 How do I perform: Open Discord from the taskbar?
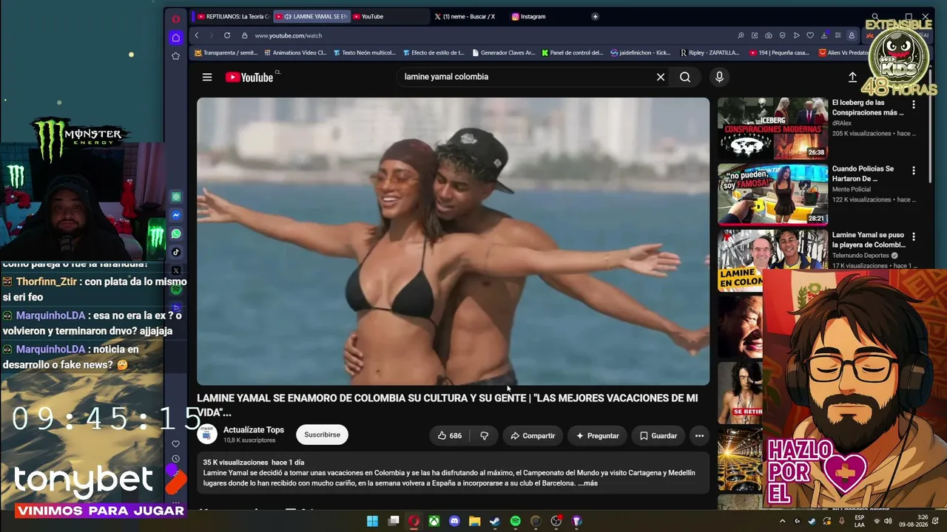pyautogui.click(x=454, y=521)
